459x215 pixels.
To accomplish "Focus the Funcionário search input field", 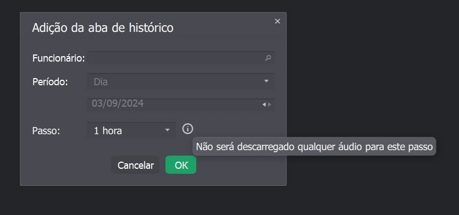I will point(181,58).
